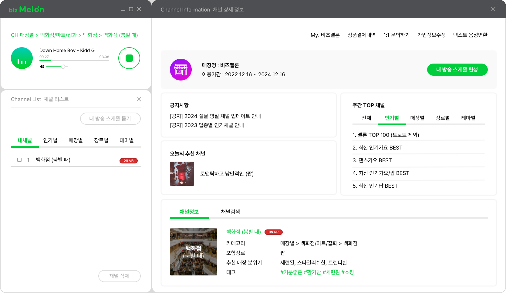Open 로맨틱하고 낭만적인 (팝) recommended channel
Image resolution: width=506 pixels, height=293 pixels.
(x=227, y=174)
